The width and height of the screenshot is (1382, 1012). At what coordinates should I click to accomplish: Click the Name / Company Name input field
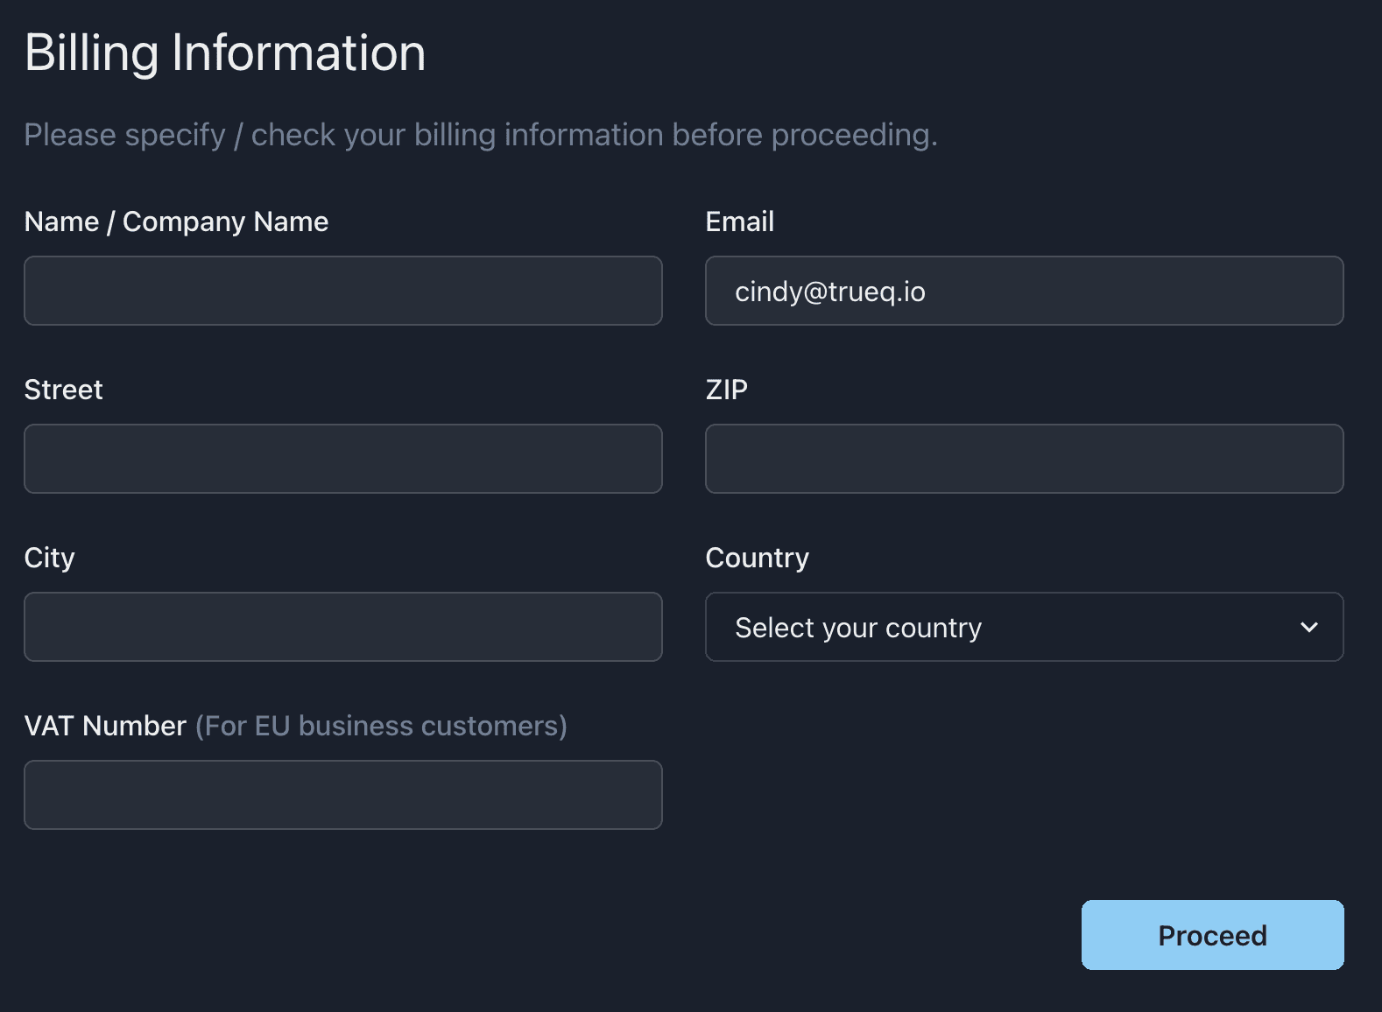(343, 291)
